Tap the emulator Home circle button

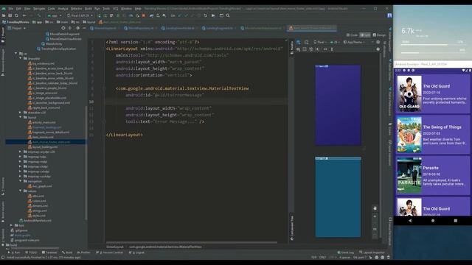pos(433,221)
